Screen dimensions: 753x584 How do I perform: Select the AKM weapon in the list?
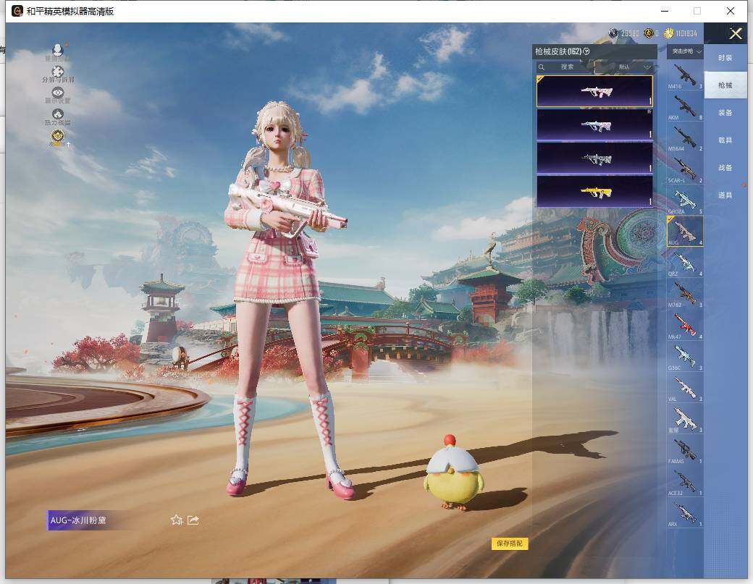click(685, 106)
